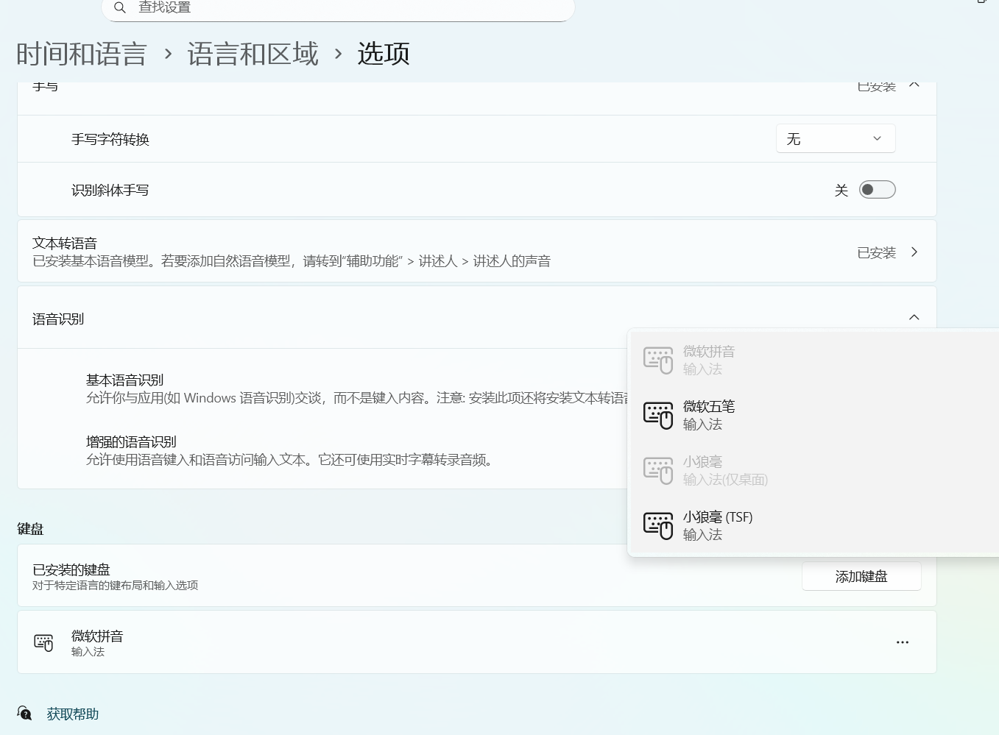The height and width of the screenshot is (735, 999).
Task: Open 手写字符转换 dropdown showing 无
Action: pos(836,139)
